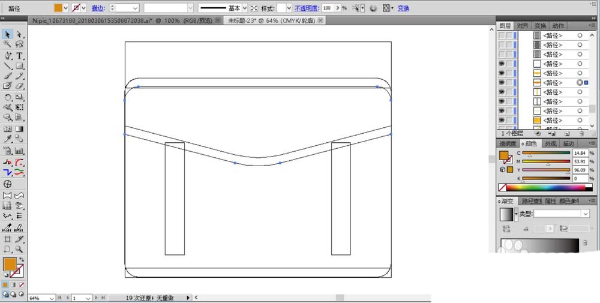
Task: Set toolbox paint mode to Gradient
Action: coord(13,285)
